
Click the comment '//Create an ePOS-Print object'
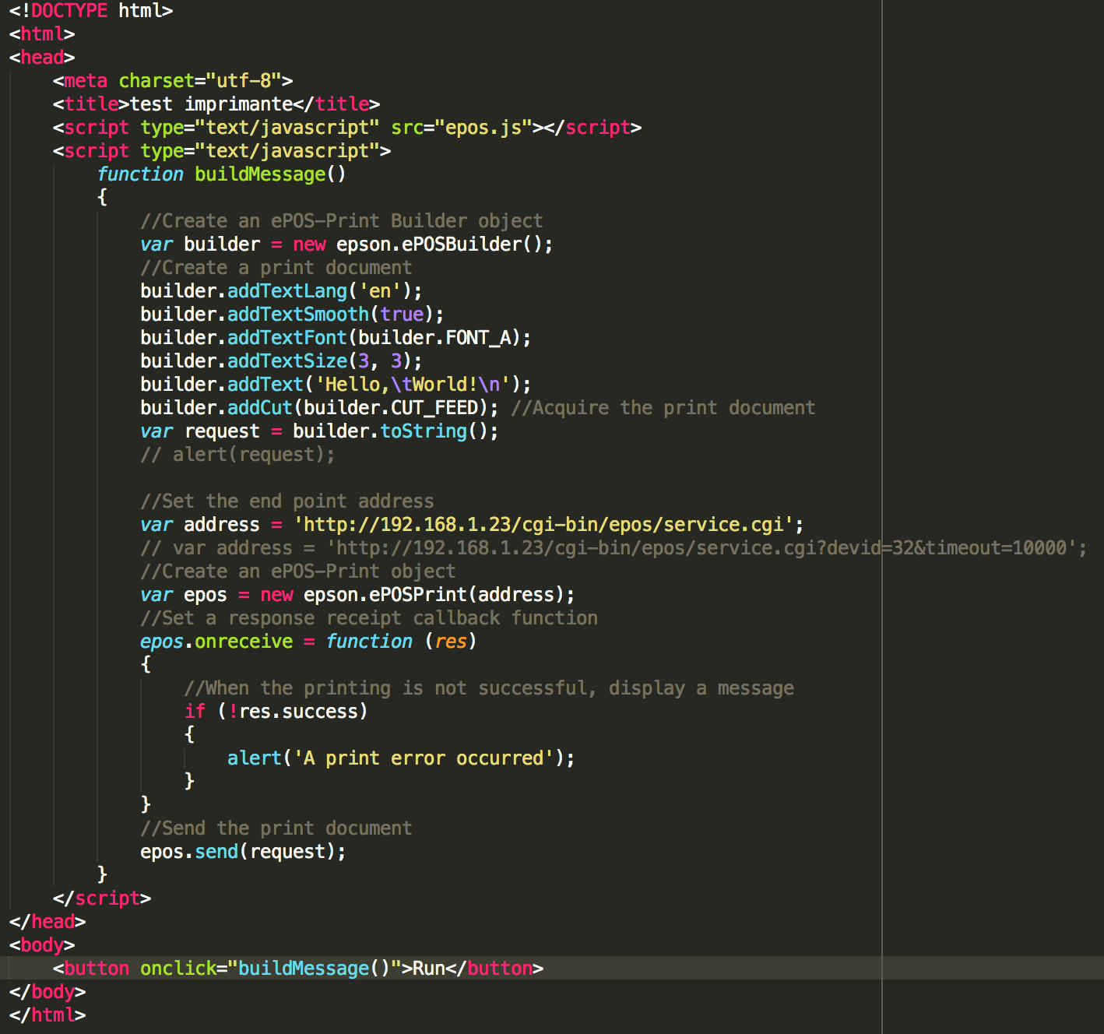point(298,572)
